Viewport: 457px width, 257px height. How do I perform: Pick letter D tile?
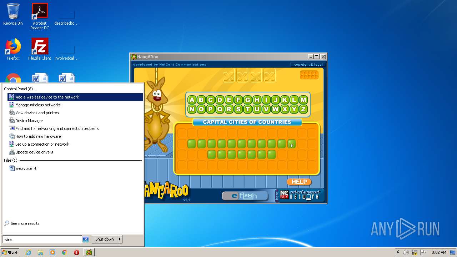(220, 100)
